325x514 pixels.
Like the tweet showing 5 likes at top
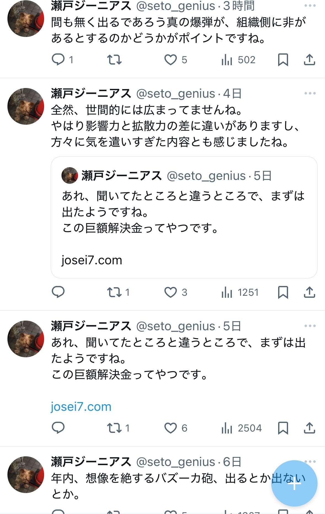click(171, 60)
